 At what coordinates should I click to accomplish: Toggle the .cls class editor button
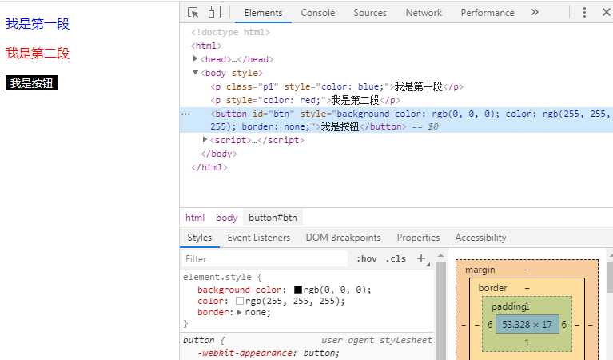(x=396, y=258)
